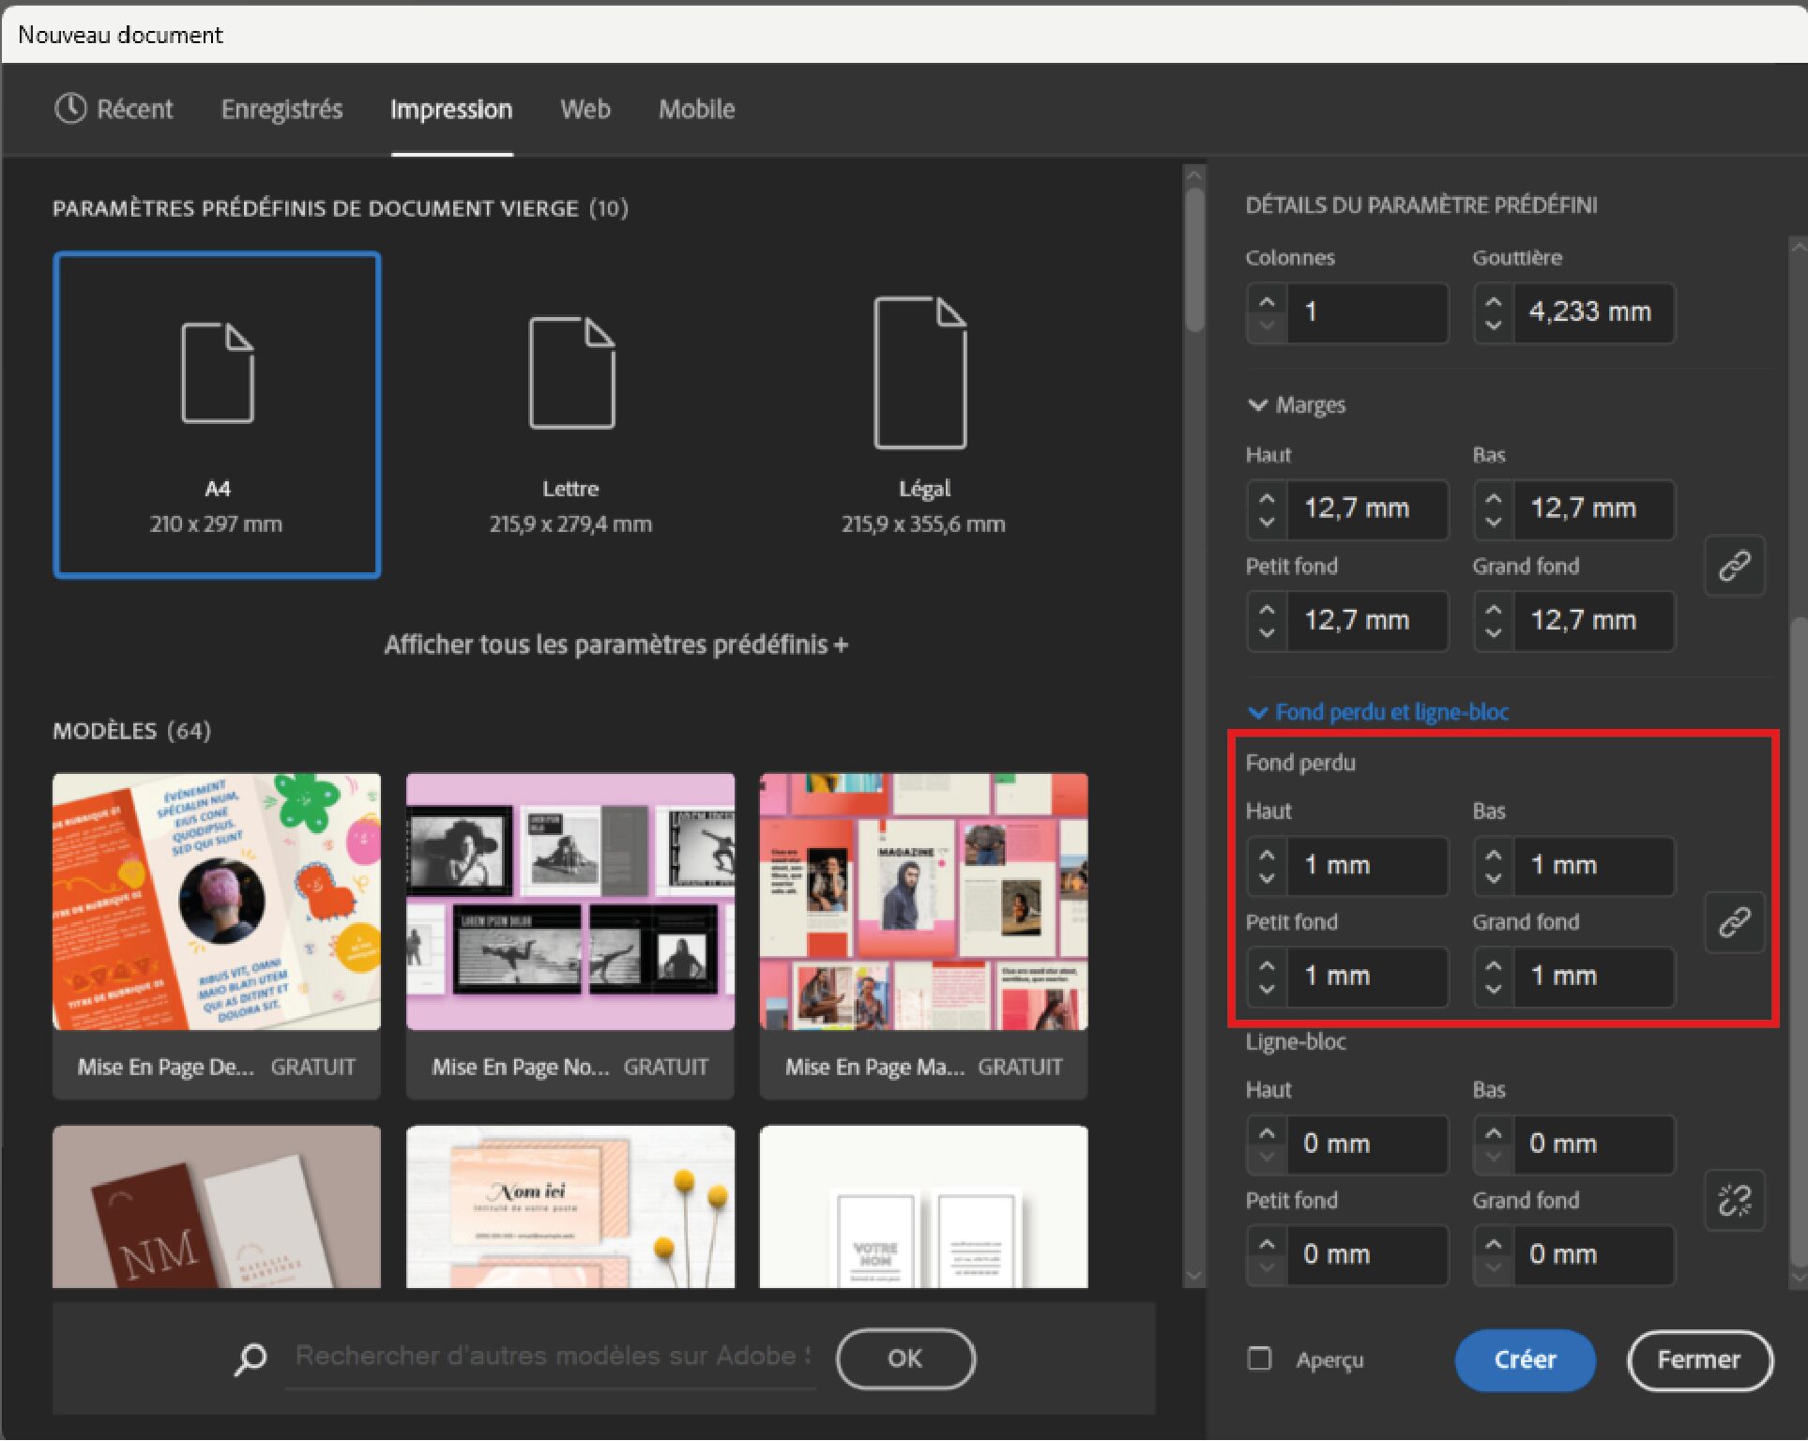
Task: Increase the Gouttière value with up arrow
Action: [1494, 302]
